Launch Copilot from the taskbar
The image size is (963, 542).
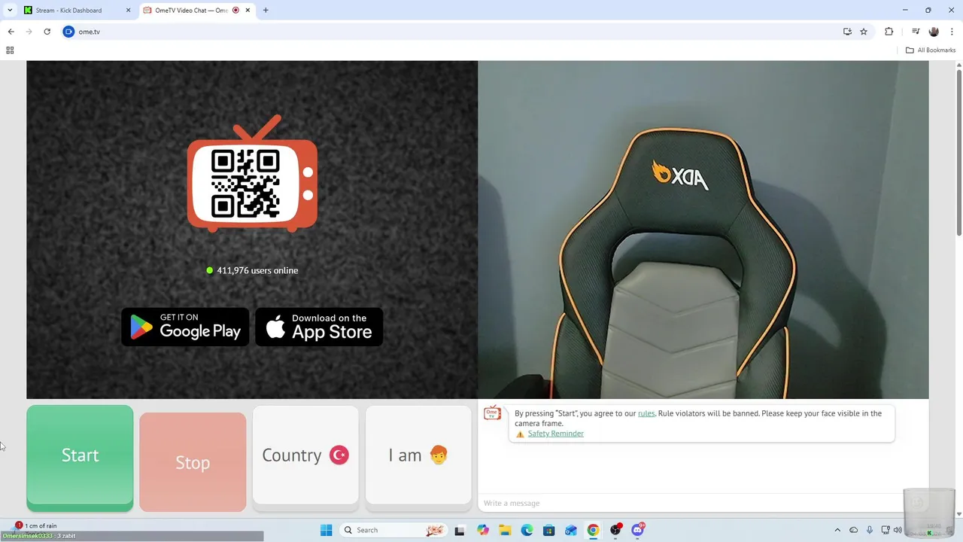tap(482, 530)
